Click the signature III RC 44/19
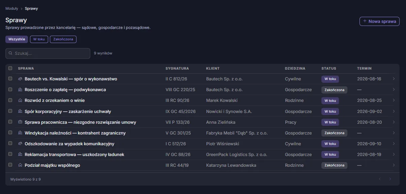The width and height of the screenshot is (406, 194). [x=177, y=165]
